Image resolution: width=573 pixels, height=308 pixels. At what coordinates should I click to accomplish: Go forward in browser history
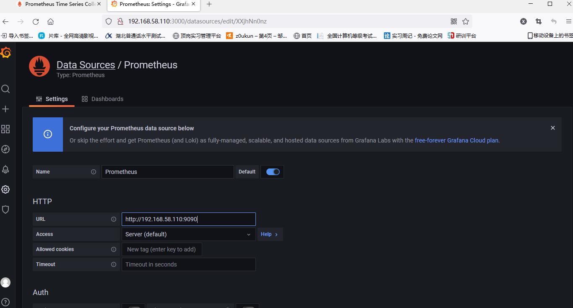pos(21,21)
